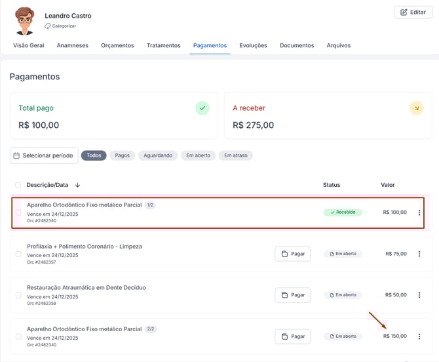Filter payments by Em atraso
The height and width of the screenshot is (362, 439).
pos(236,155)
